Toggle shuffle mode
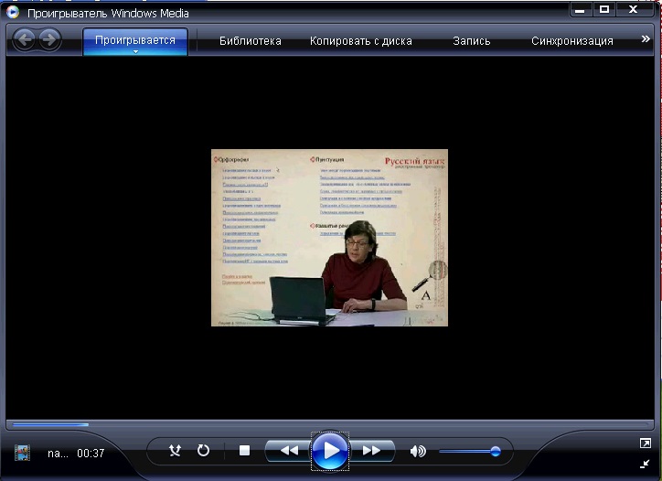 [176, 451]
